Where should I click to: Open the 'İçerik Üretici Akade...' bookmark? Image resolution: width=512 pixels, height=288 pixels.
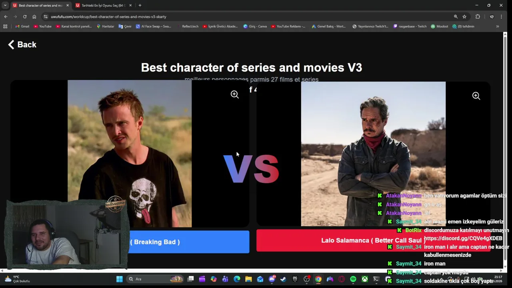point(220,26)
